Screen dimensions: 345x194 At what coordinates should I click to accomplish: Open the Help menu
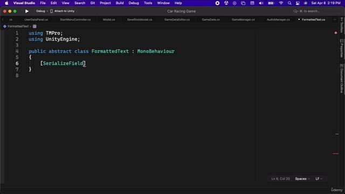coord(178,3)
